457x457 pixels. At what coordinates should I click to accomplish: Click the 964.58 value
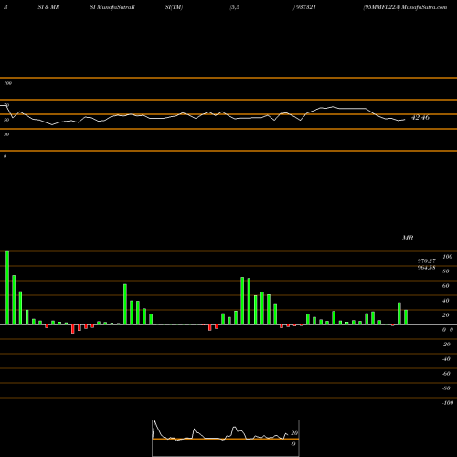(426, 268)
